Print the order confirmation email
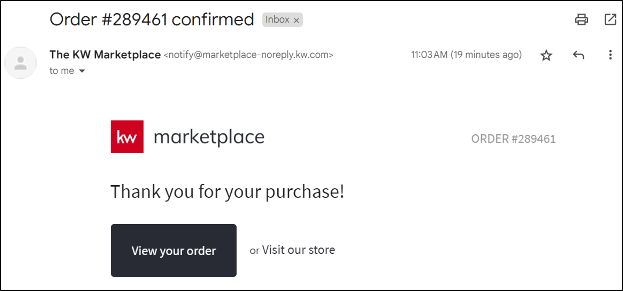 [x=581, y=20]
